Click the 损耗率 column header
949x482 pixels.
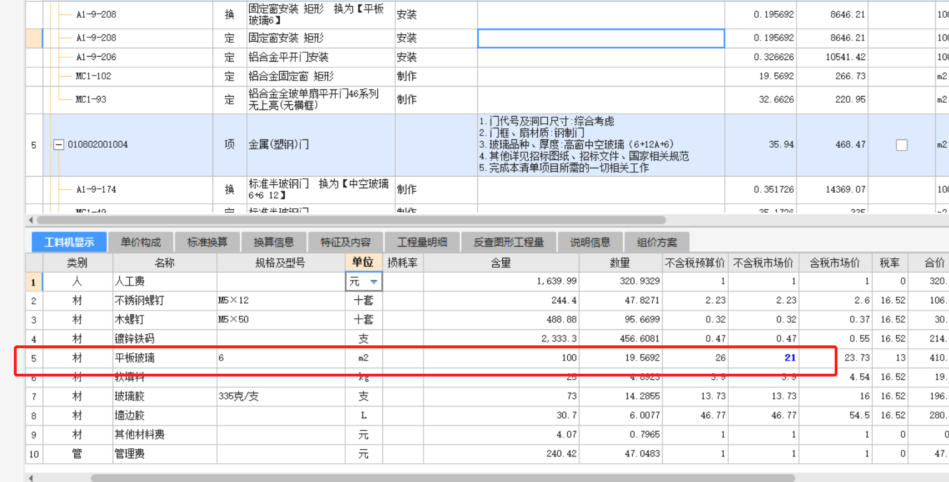coord(402,263)
